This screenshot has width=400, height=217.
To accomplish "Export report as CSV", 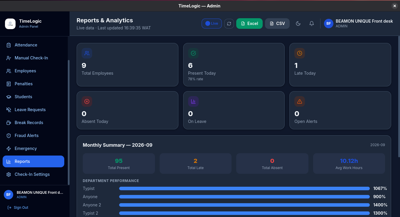I will 277,24.
